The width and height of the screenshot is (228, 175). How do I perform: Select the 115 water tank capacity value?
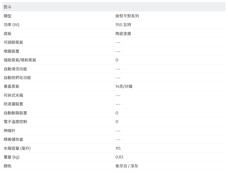tap(118, 148)
